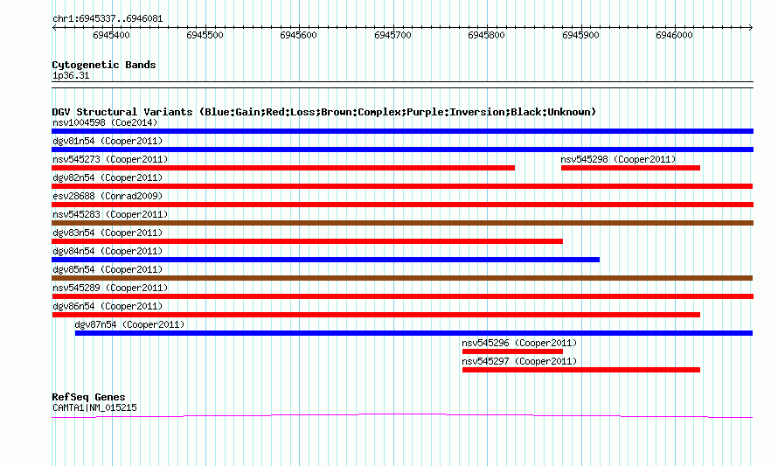This screenshot has width=778, height=466.
Task: Click the dgv81n54 blue gain bar
Action: pyautogui.click(x=402, y=150)
